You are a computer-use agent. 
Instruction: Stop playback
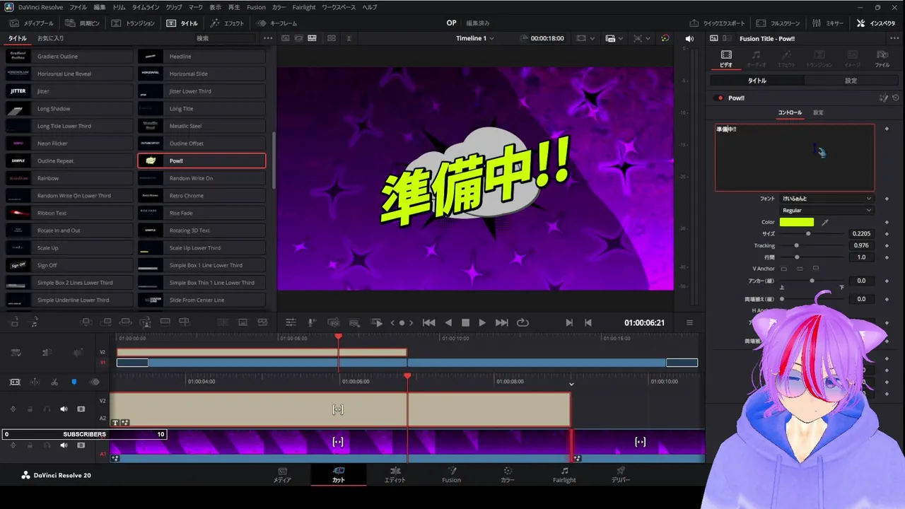point(465,322)
